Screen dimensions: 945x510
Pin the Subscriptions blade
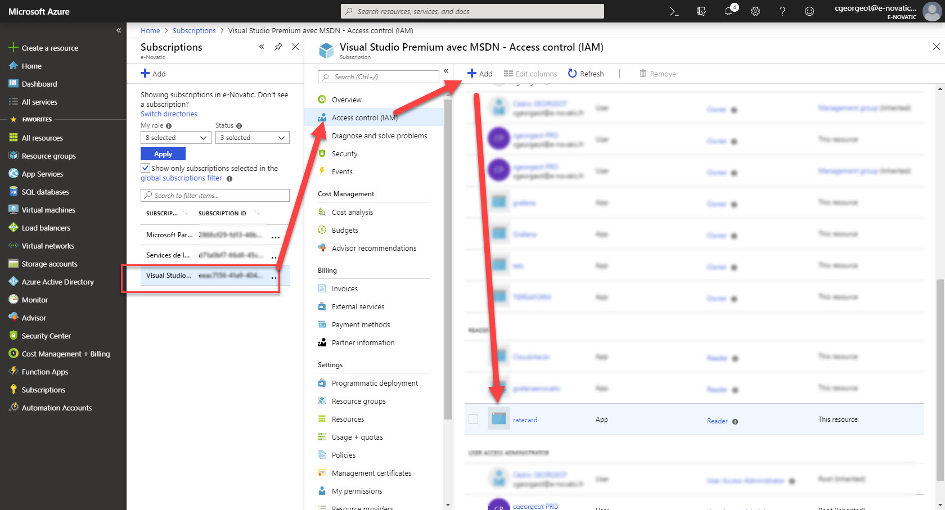coord(278,47)
